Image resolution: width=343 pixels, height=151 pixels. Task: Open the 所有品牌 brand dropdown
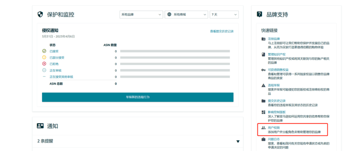pos(141,14)
